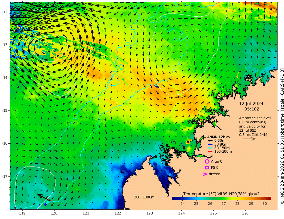Viewport: 284px width, 219px height.
Task: Click the large black ANMN mooring current arrow
Action: tap(44, 197)
